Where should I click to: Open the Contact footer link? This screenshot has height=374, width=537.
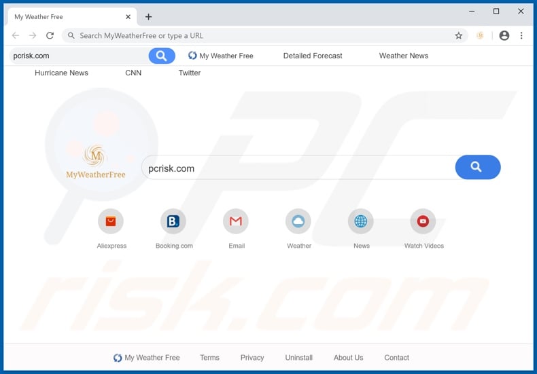(396, 358)
